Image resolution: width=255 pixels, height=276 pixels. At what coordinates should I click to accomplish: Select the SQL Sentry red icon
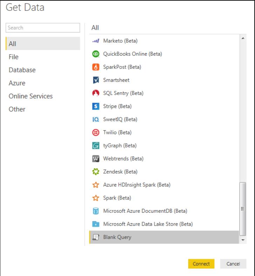[95, 93]
